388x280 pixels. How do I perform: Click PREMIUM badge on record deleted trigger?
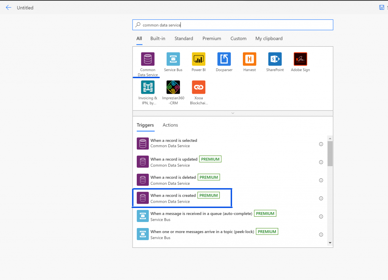point(209,177)
